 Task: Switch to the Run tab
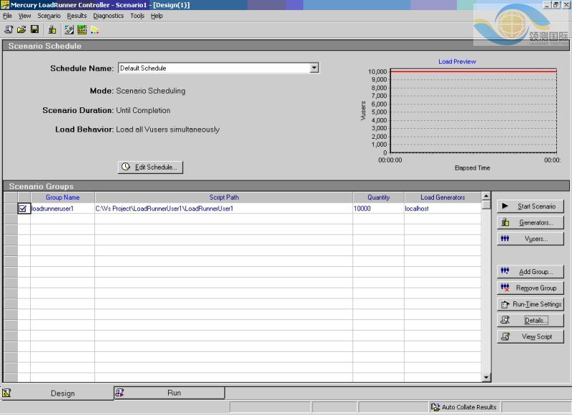[169, 393]
